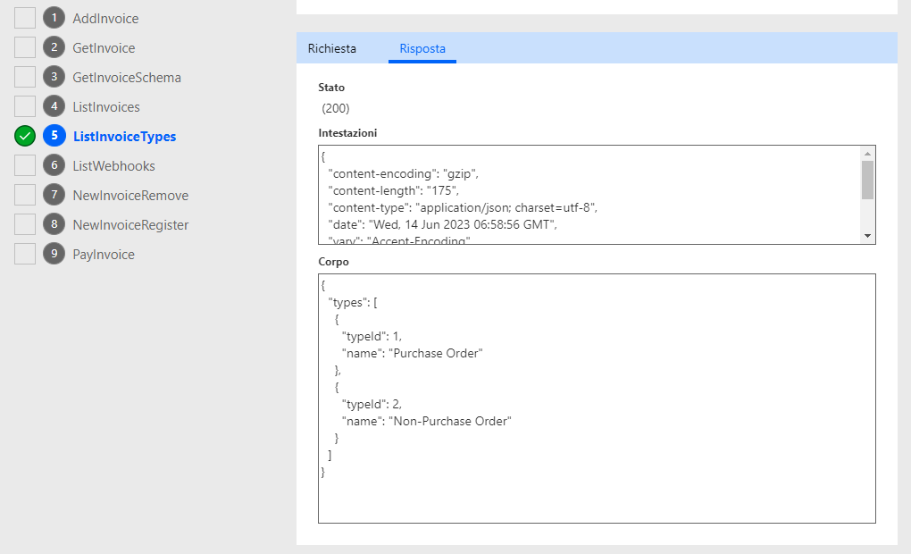Toggle the NewInvoiceRegister checkbox
This screenshot has width=911, height=554.
[x=25, y=224]
